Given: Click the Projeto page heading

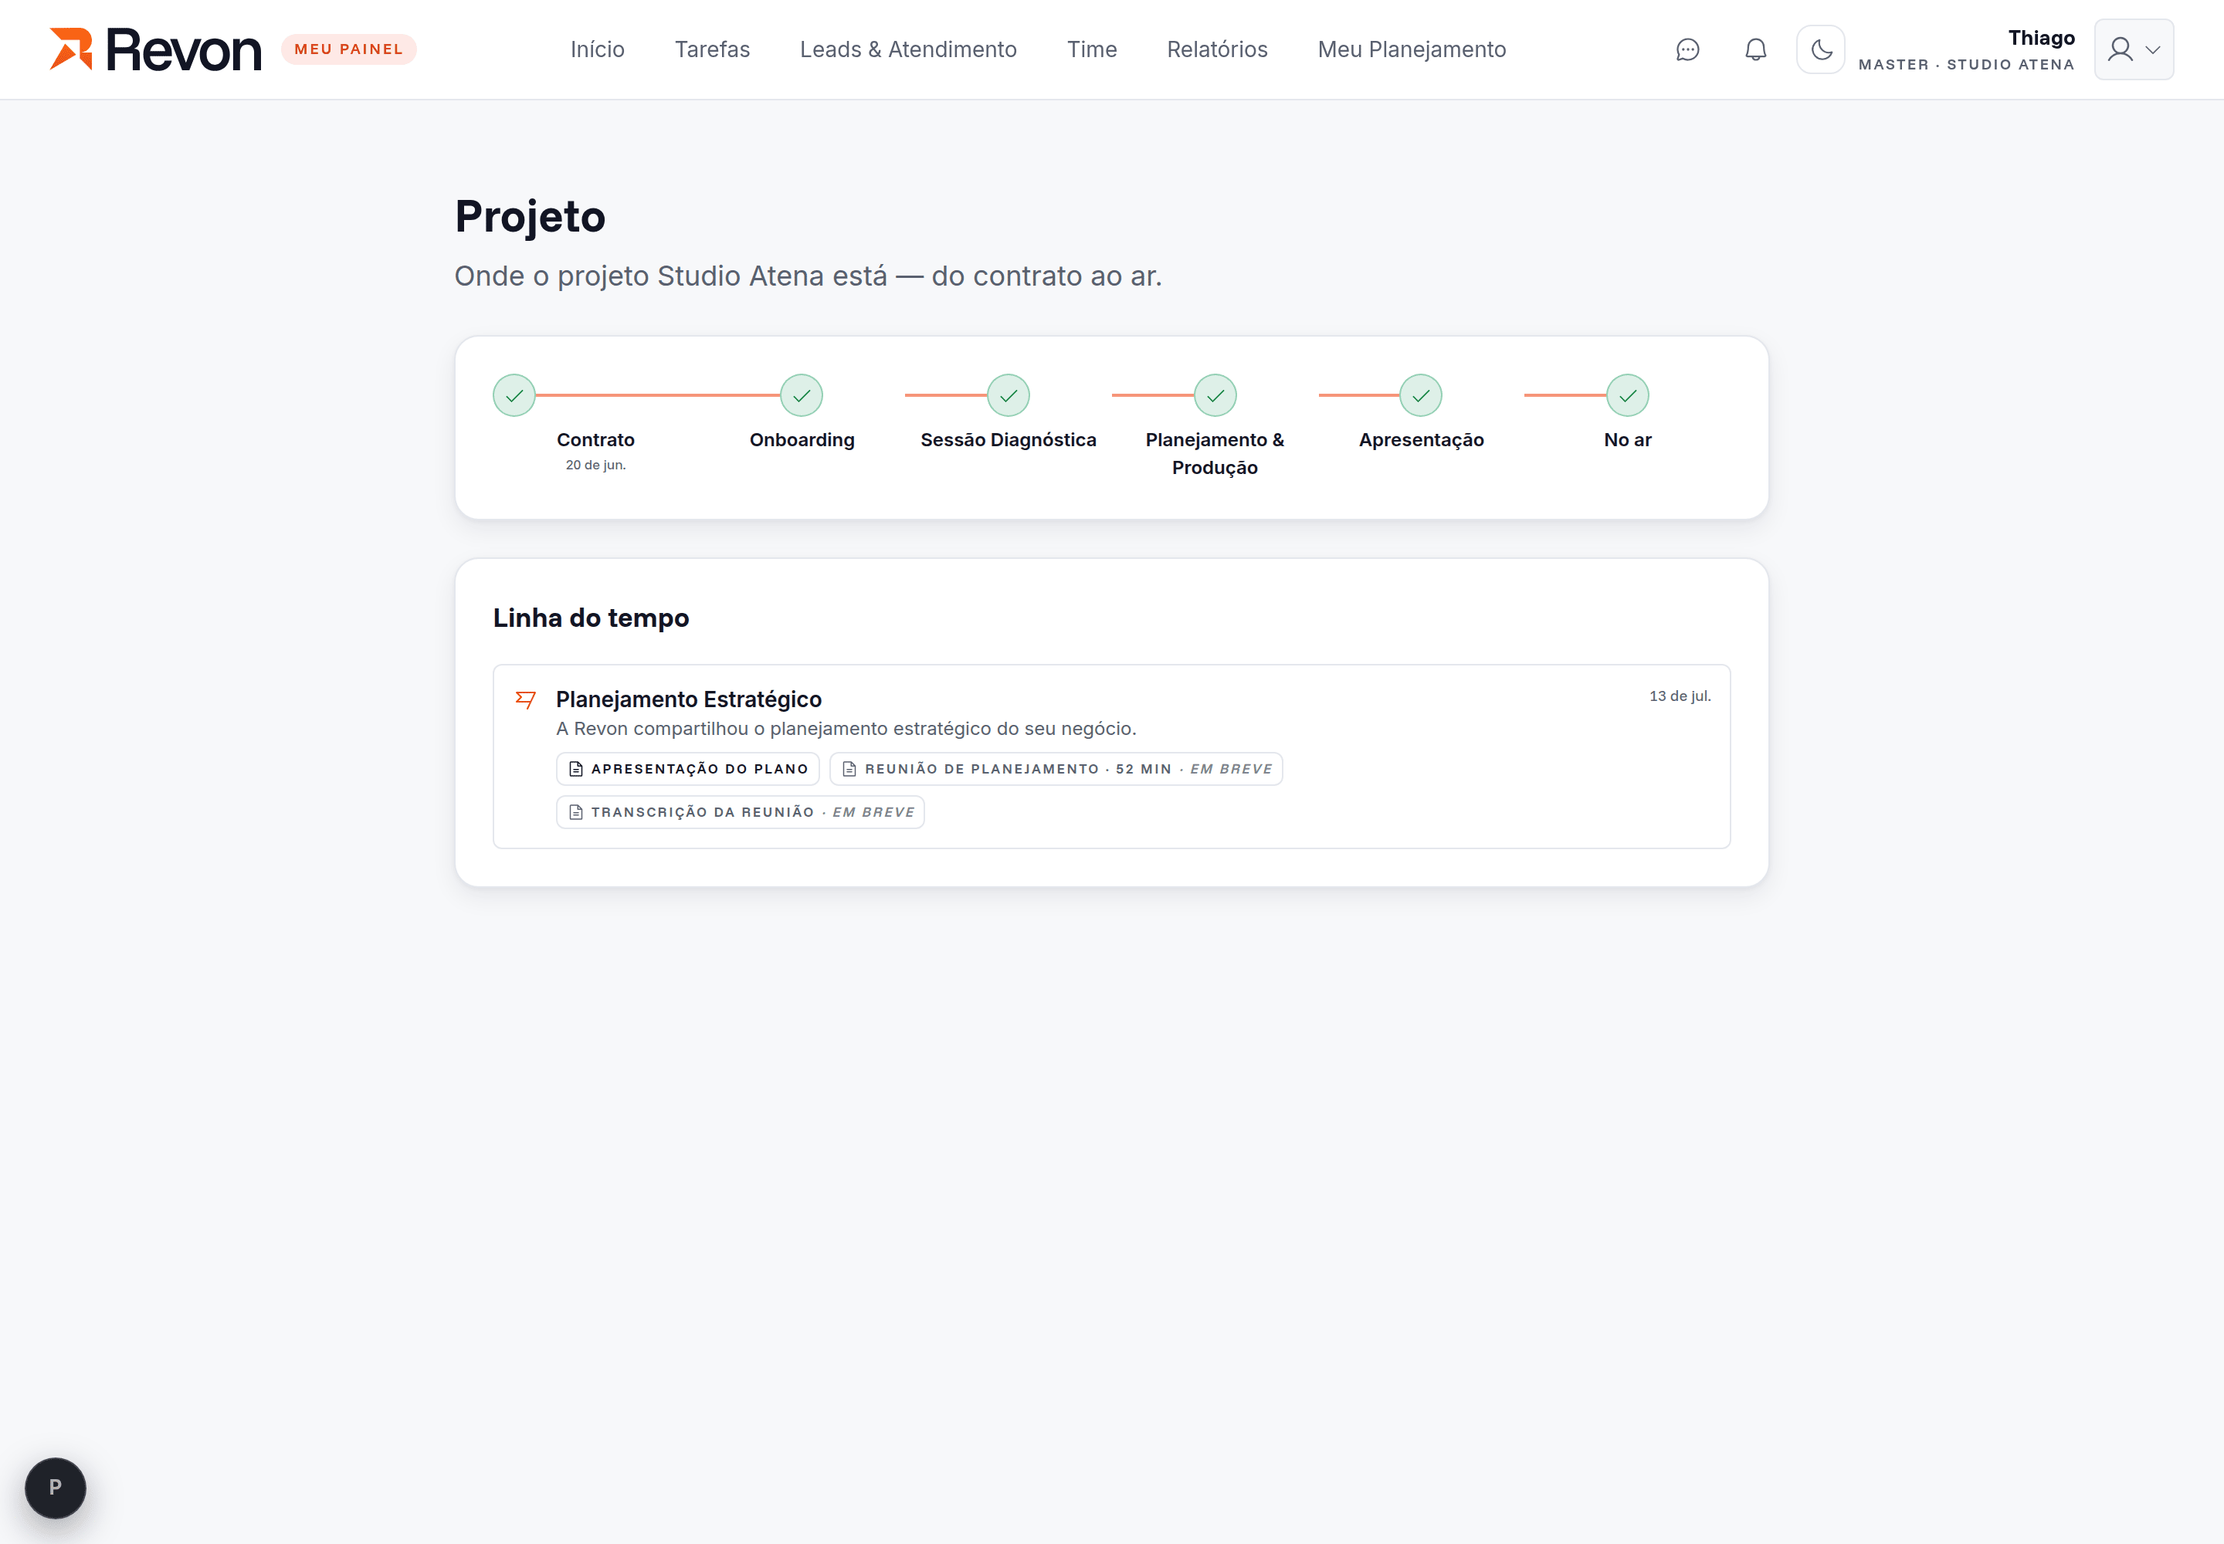Looking at the screenshot, I should point(531,217).
